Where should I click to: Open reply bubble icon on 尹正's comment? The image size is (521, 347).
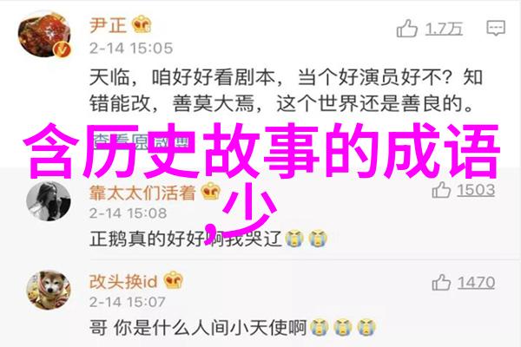496,29
